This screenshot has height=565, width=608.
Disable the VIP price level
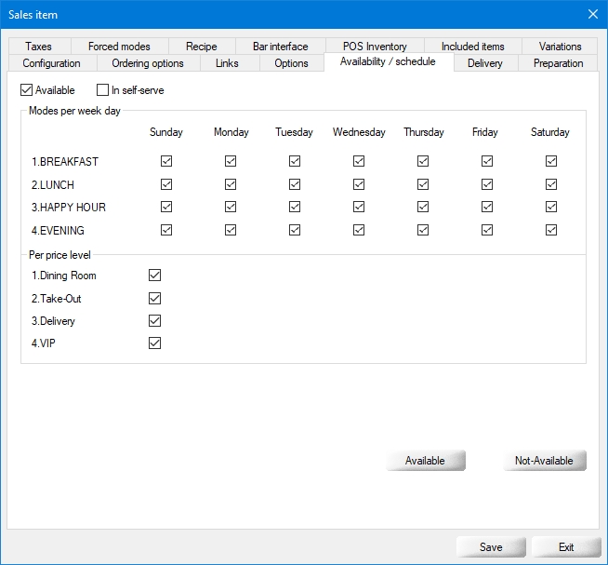pyautogui.click(x=155, y=343)
